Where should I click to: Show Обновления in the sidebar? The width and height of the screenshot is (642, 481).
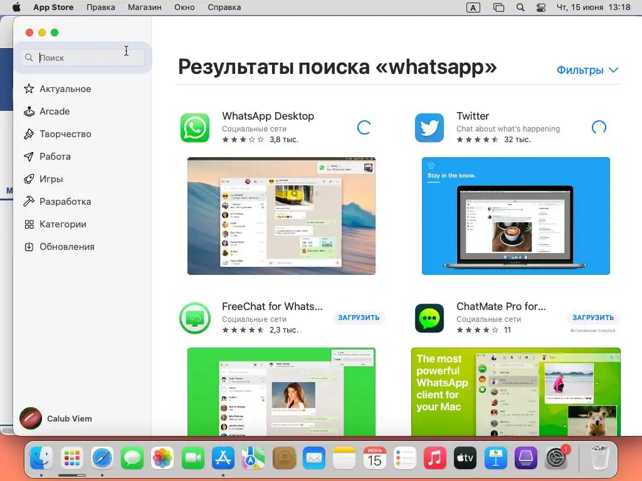pyautogui.click(x=59, y=247)
